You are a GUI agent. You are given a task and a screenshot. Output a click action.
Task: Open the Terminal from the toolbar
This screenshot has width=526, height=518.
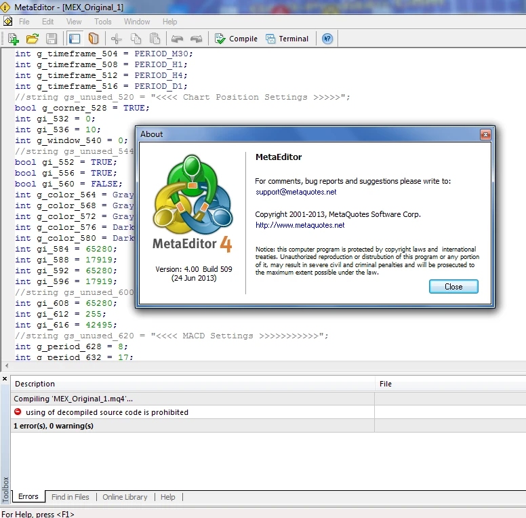287,39
